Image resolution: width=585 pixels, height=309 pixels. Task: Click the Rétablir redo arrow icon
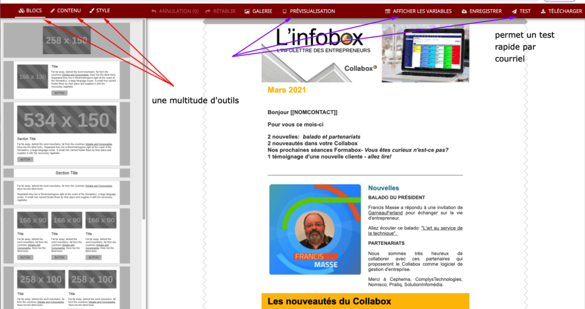[x=208, y=11]
